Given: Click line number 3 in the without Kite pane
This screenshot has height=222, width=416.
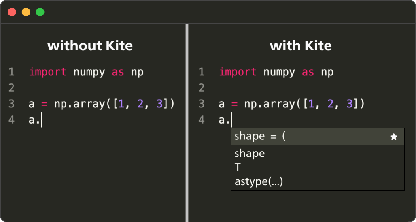Looking at the screenshot, I should point(11,104).
